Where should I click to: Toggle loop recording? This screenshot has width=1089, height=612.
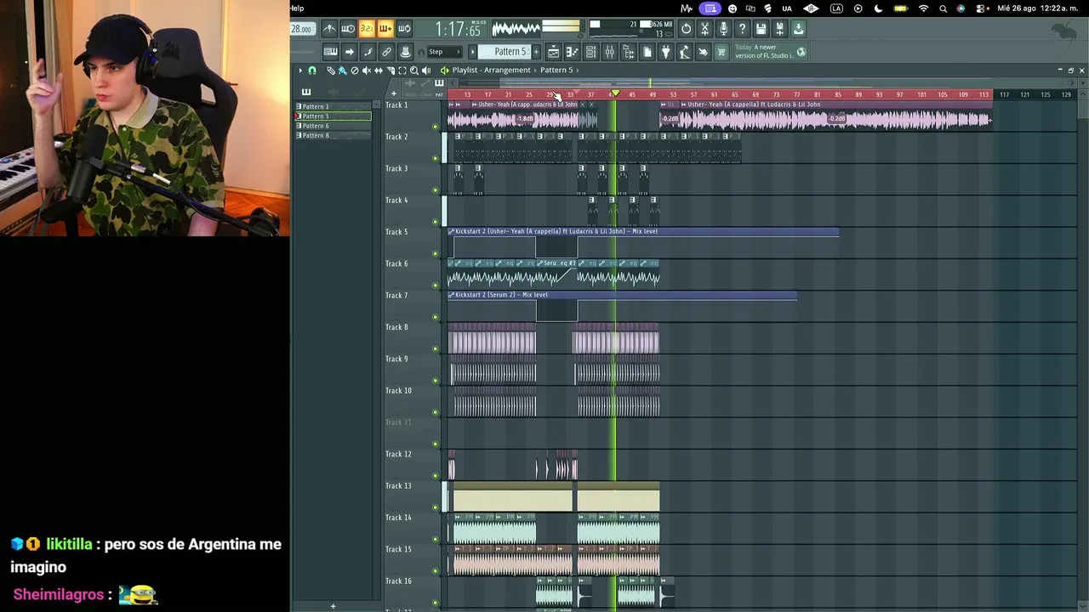click(x=404, y=29)
